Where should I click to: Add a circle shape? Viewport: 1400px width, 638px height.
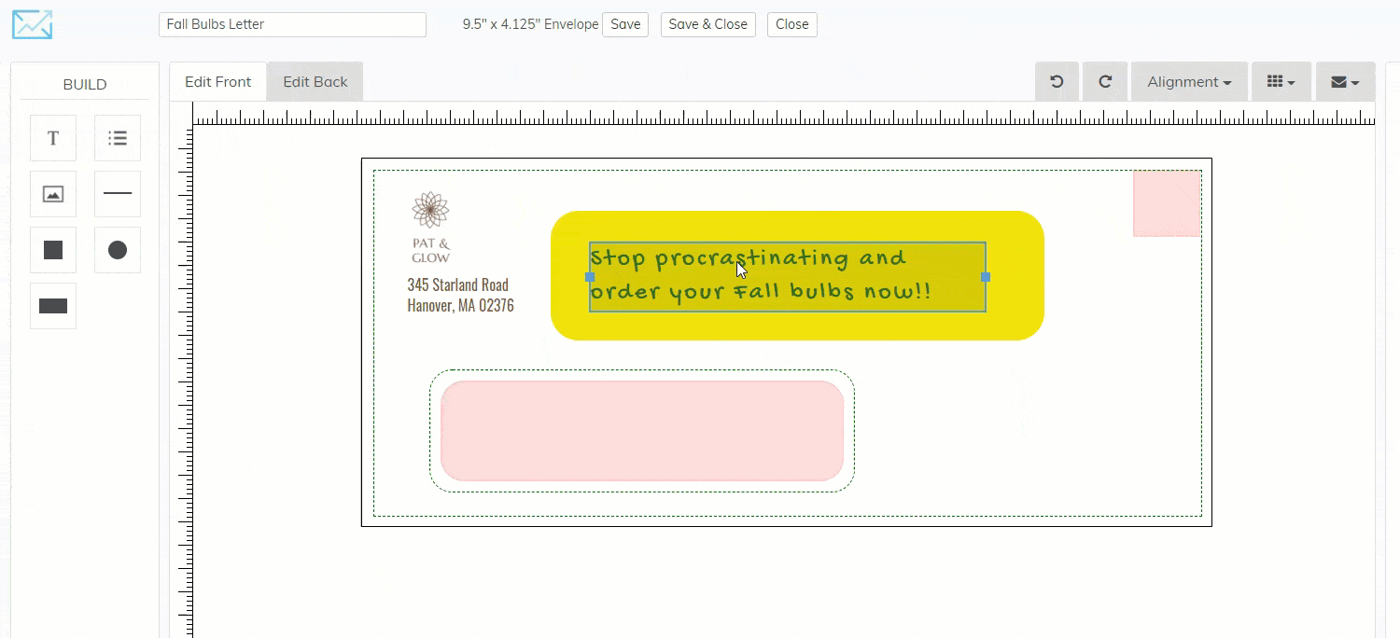point(118,250)
